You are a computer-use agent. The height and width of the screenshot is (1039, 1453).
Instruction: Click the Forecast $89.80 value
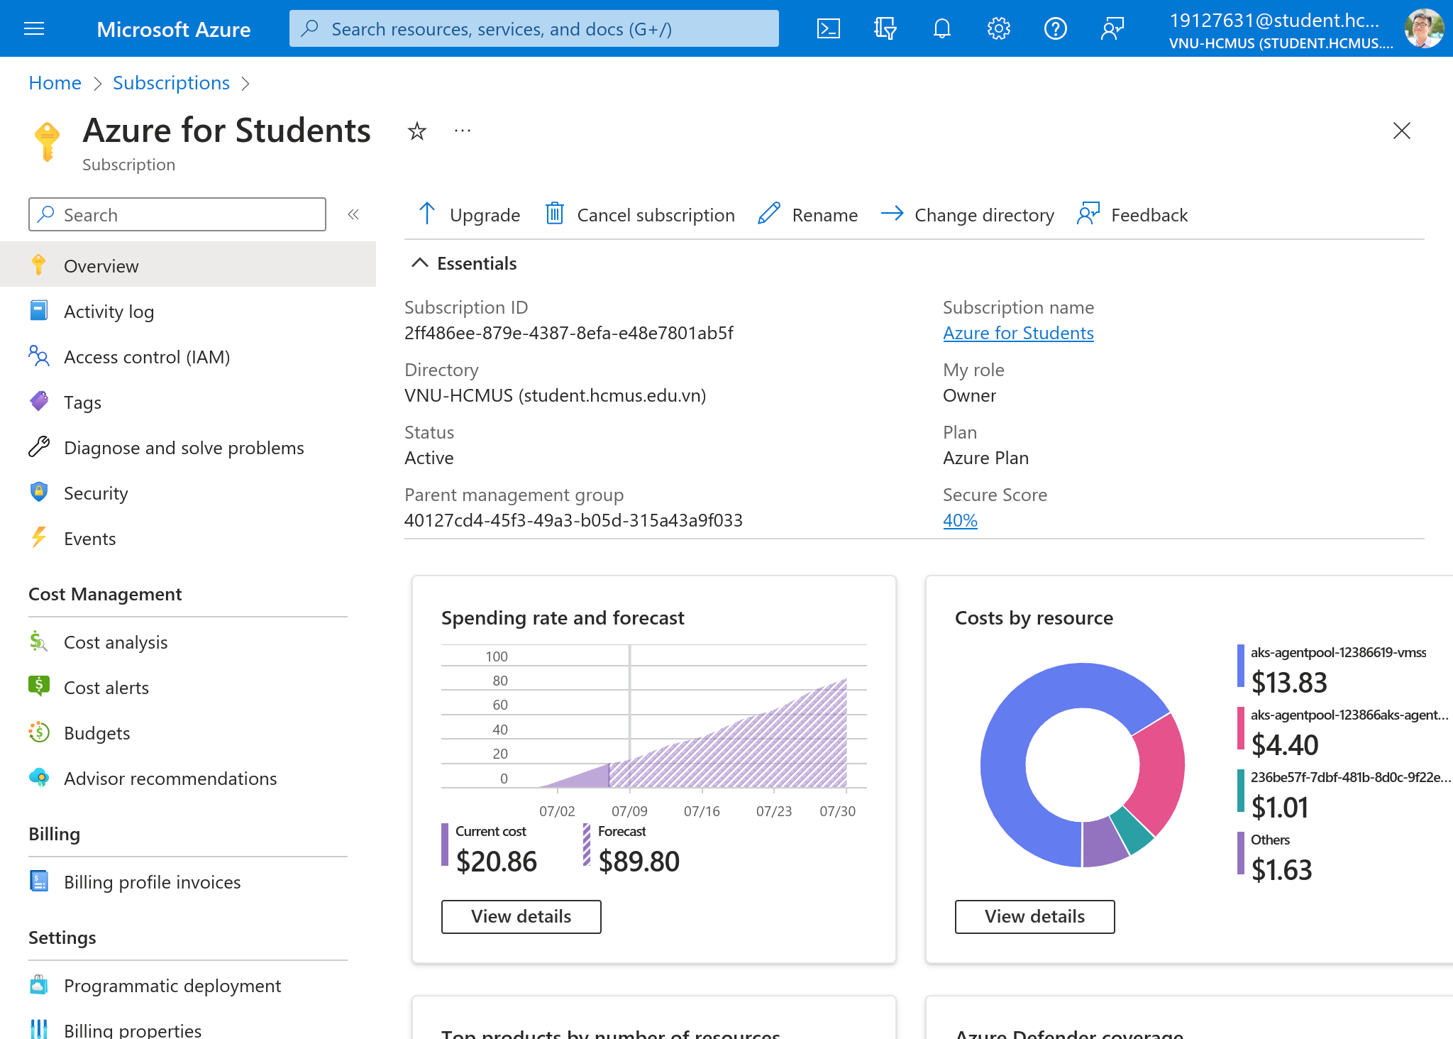click(x=639, y=861)
